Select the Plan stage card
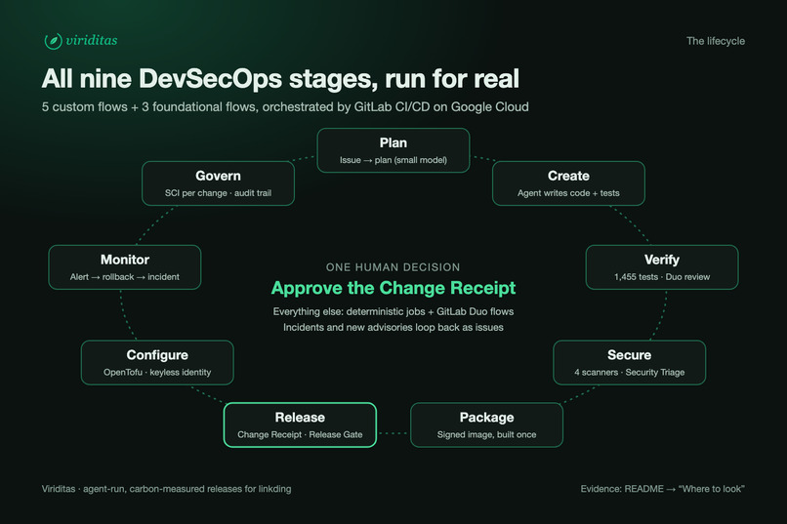The height and width of the screenshot is (524, 787). pyautogui.click(x=393, y=150)
